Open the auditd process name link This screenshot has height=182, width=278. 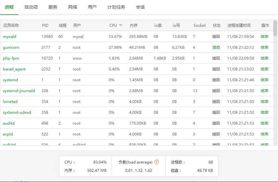pos(9,123)
